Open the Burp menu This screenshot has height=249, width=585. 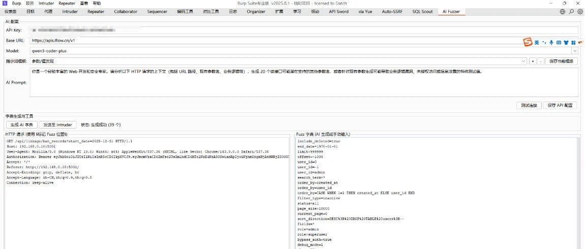click(16, 3)
